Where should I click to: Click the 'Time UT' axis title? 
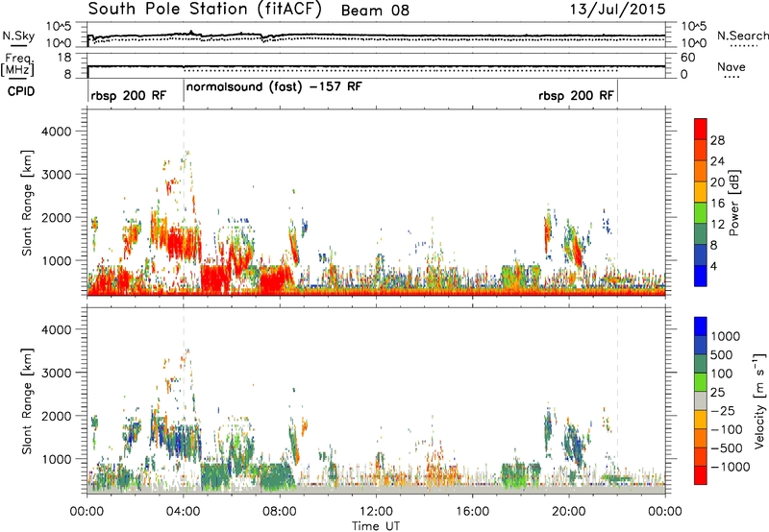point(376,525)
